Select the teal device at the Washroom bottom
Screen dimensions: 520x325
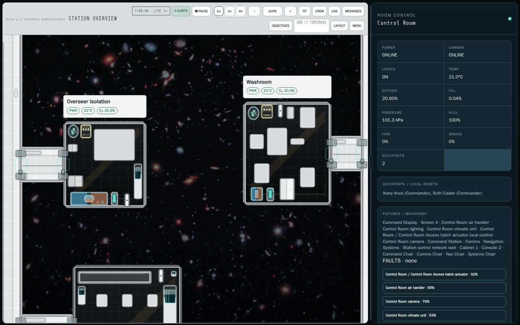pyautogui.click(x=270, y=194)
